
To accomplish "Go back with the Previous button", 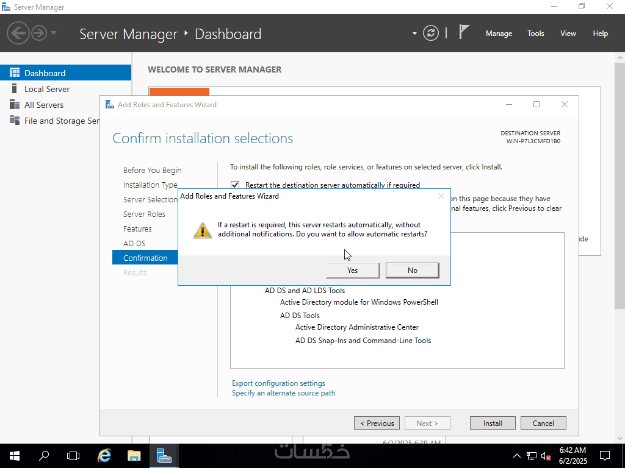I will 377,423.
